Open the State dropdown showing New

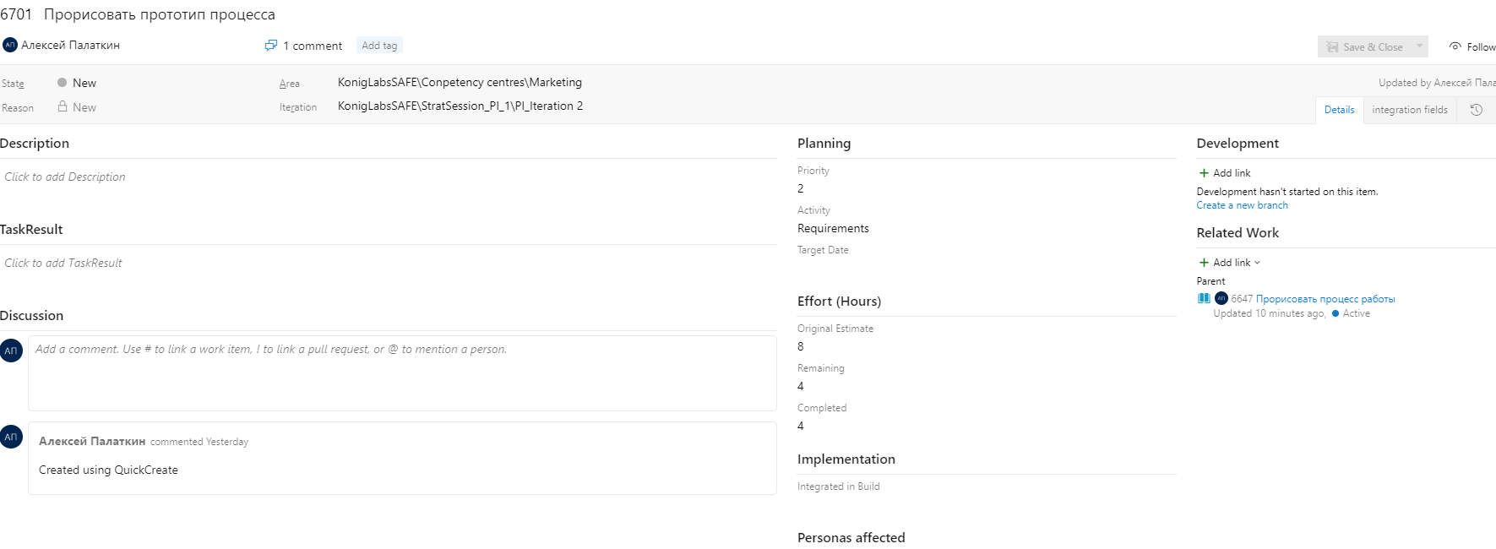coord(84,82)
